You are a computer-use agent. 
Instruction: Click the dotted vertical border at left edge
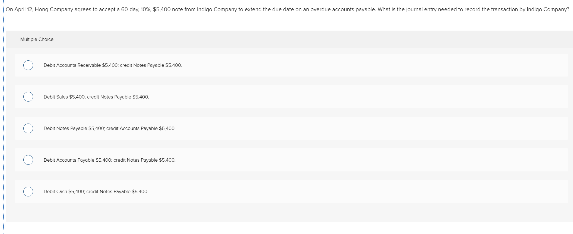3,117
